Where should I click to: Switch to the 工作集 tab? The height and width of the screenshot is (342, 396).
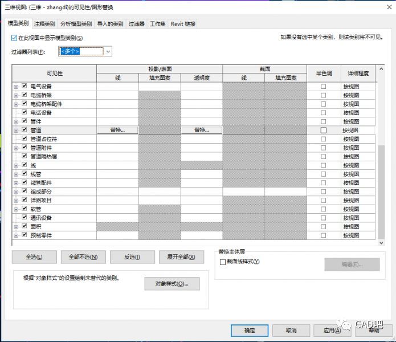[x=158, y=24]
